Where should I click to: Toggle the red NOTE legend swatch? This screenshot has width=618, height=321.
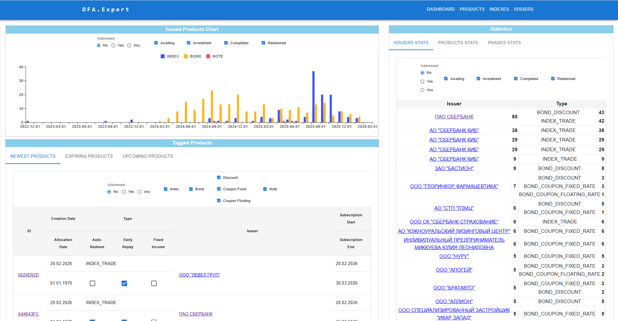208,56
